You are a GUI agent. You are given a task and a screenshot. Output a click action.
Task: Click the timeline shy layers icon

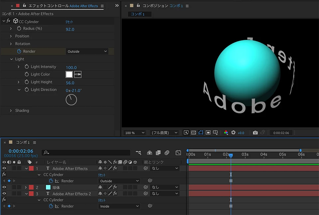pyautogui.click(x=150, y=153)
